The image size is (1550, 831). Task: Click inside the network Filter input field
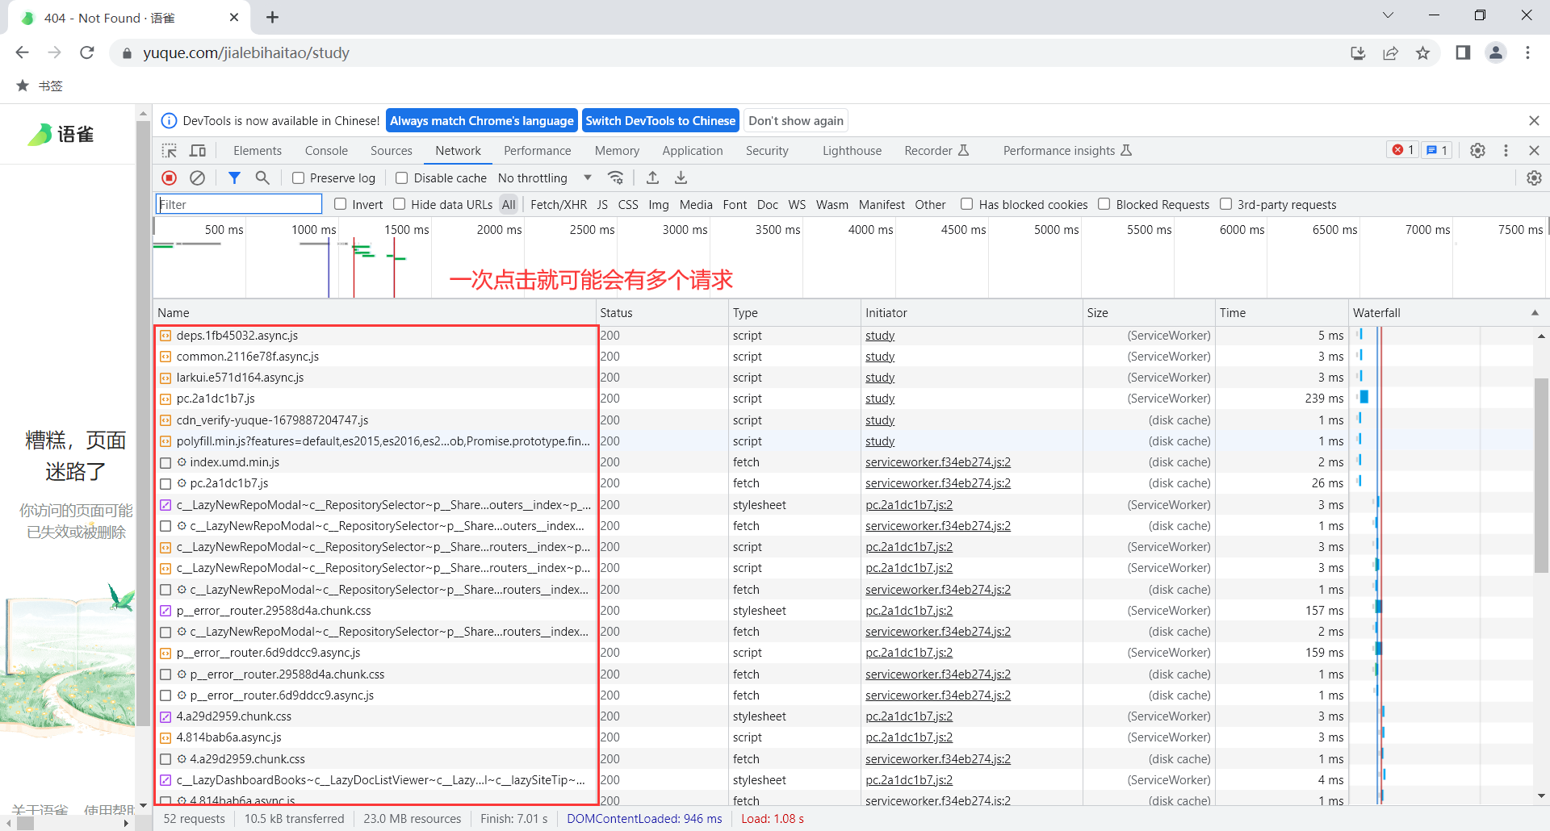239,204
